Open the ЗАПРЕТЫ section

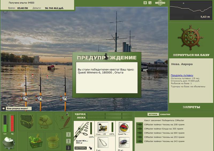[x=191, y=107]
